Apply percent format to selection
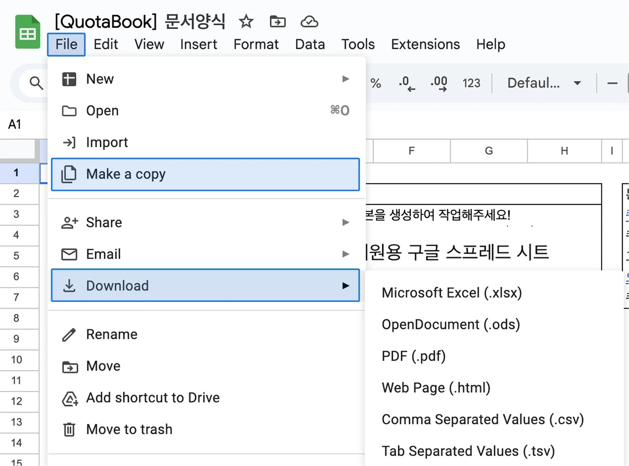The width and height of the screenshot is (629, 466). click(375, 83)
